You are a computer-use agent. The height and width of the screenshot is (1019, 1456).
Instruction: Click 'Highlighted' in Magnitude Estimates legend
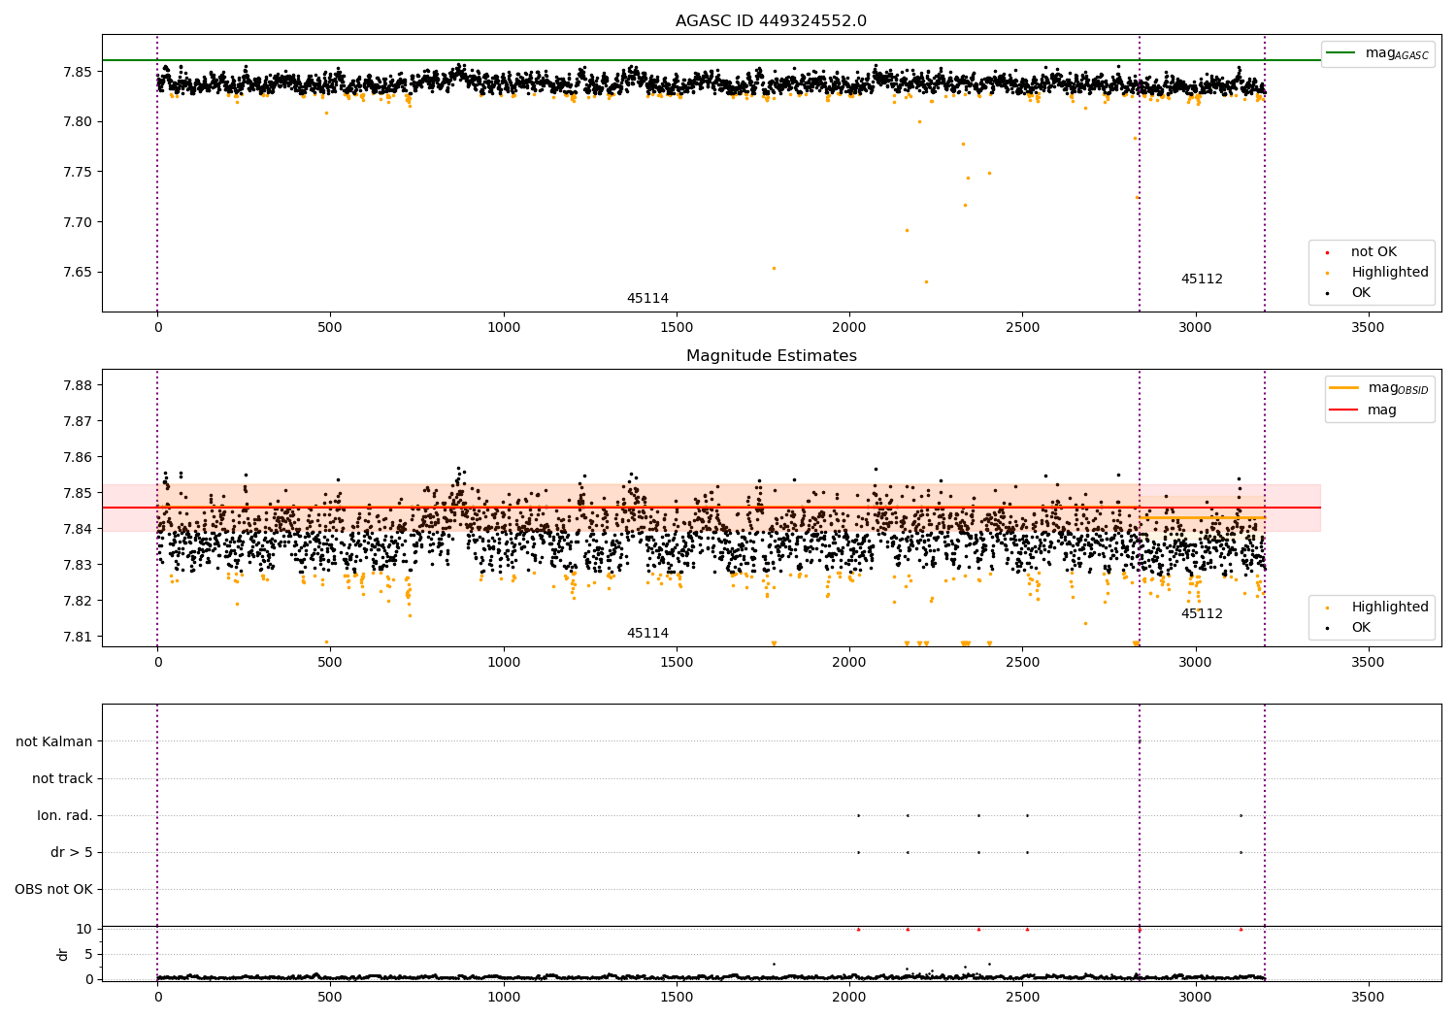tap(1389, 608)
